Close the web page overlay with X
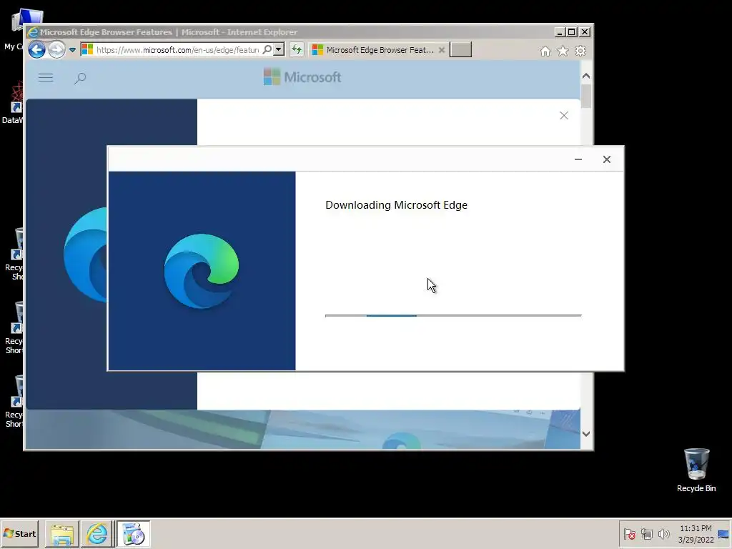732x549 pixels. (564, 115)
